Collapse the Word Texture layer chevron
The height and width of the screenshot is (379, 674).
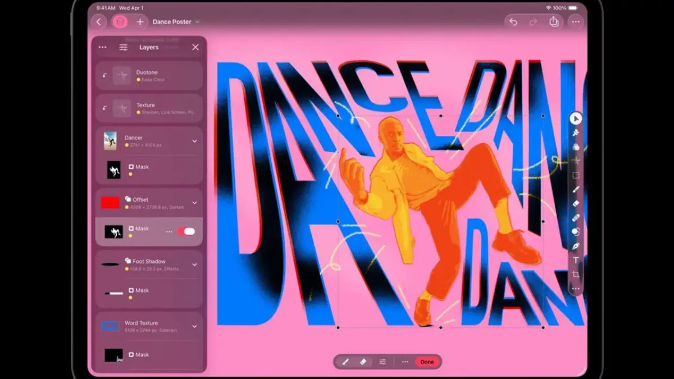point(194,326)
